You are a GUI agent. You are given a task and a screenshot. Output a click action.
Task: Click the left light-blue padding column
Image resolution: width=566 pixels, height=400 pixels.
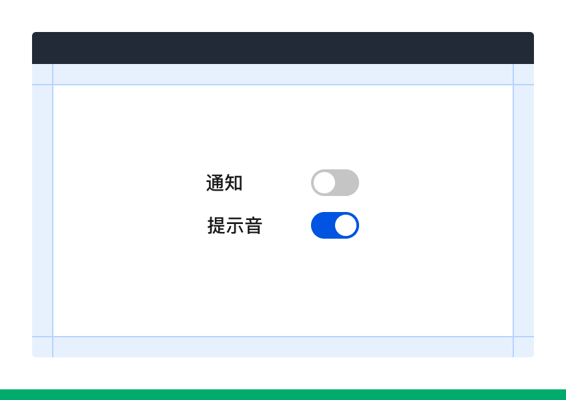(42, 211)
